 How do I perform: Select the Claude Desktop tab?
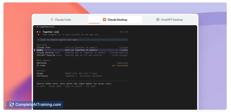115,20
